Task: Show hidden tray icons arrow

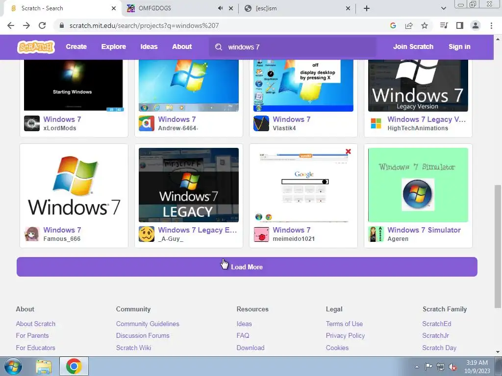Action: point(417,367)
